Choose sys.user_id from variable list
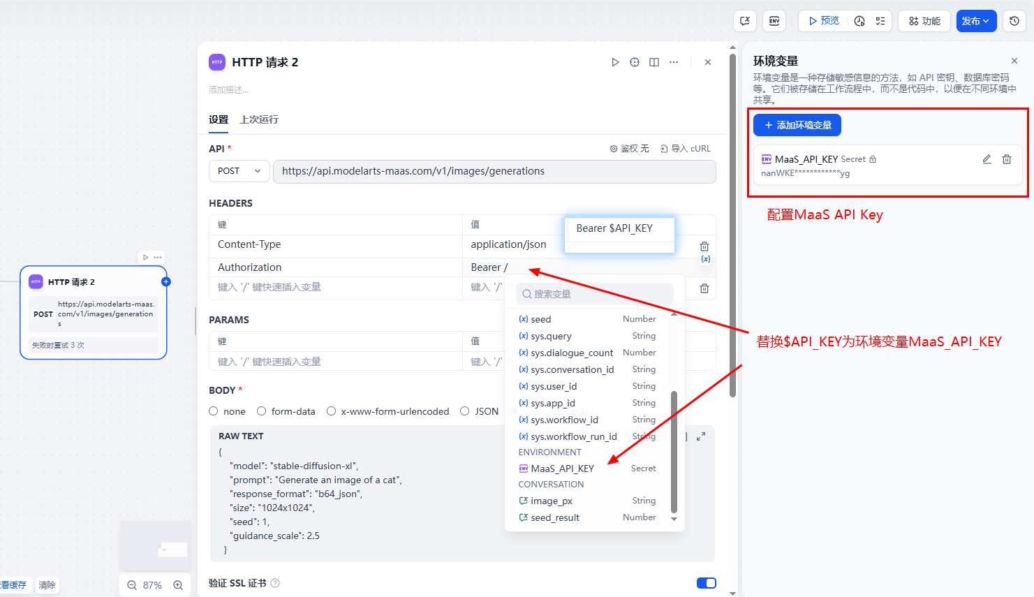Screen dimensions: 1034x597 pos(587,386)
